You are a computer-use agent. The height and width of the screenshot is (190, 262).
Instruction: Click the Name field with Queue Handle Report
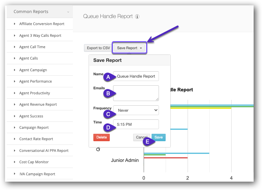click(136, 76)
